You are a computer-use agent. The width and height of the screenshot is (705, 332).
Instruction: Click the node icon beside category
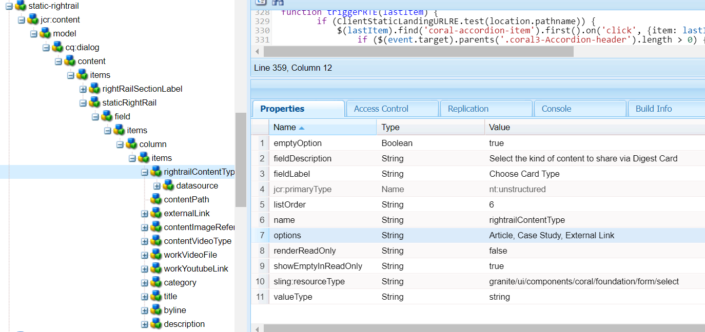[155, 282]
